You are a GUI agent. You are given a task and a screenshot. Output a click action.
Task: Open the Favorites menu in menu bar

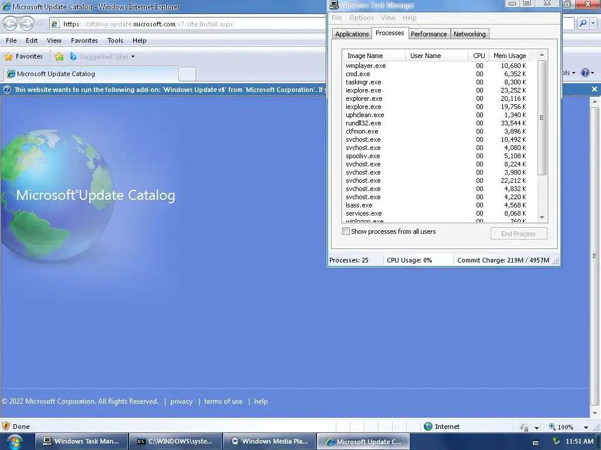pos(85,40)
